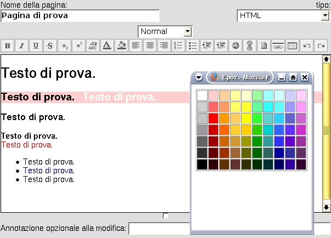Select the white color swatch
The image size is (331, 238).
click(x=202, y=95)
